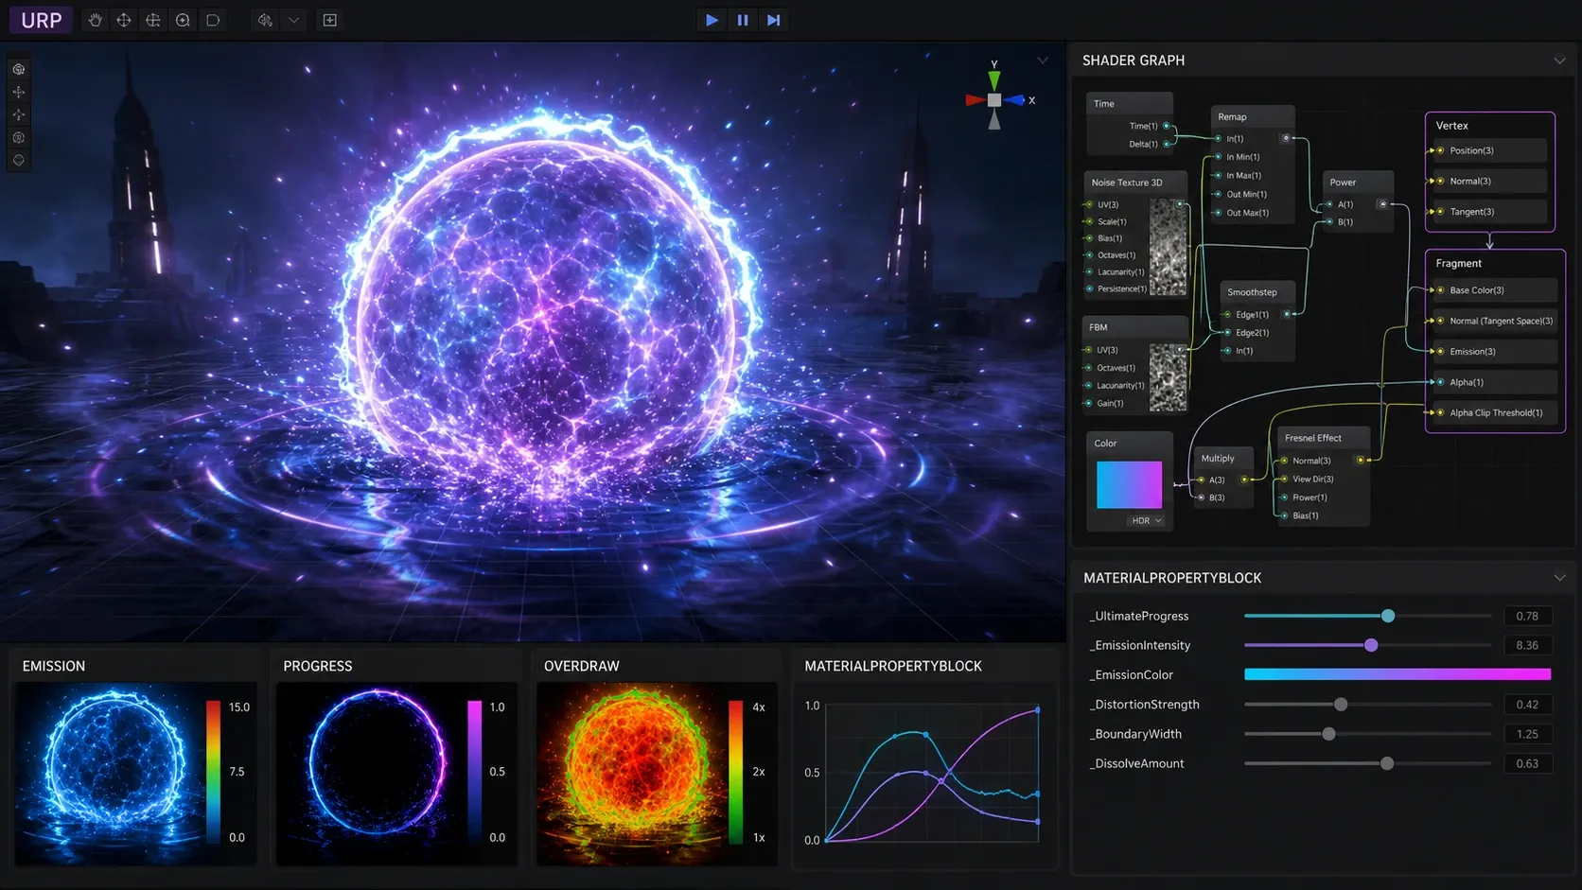This screenshot has width=1582, height=890.
Task: Select the EMISSION debug view thumbnail
Action: [x=136, y=774]
